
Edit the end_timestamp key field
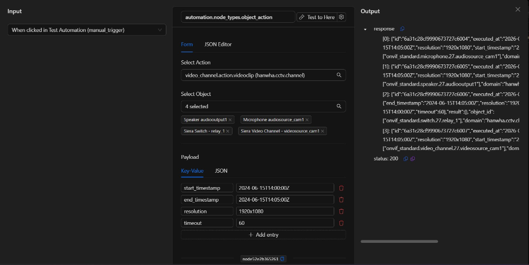[207, 200]
